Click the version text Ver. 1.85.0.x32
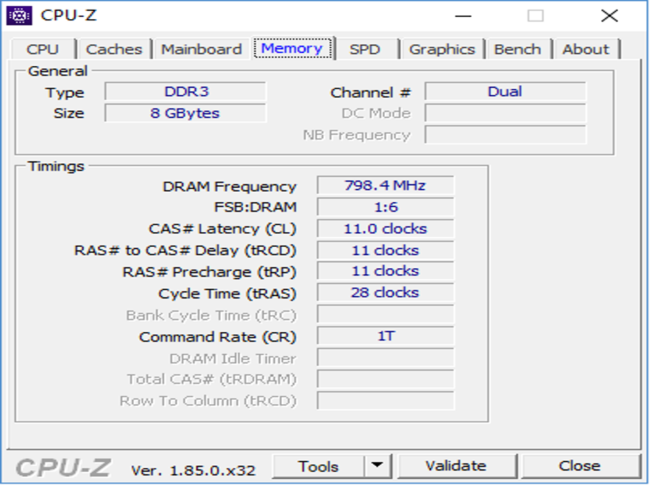The width and height of the screenshot is (652, 485). tap(194, 470)
